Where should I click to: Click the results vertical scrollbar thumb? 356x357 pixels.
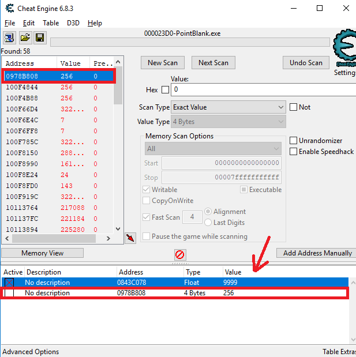click(x=118, y=85)
